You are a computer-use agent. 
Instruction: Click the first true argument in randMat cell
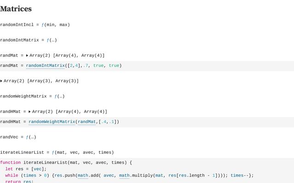coord(98,66)
